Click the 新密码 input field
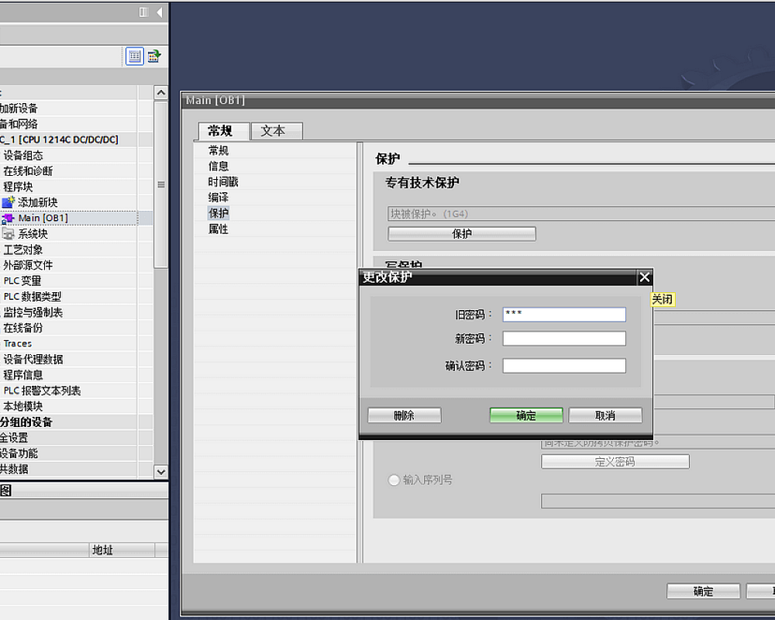Screen dimensions: 775x620 coord(563,339)
